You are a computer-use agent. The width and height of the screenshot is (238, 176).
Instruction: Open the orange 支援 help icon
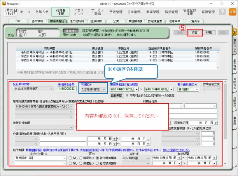tap(232, 12)
